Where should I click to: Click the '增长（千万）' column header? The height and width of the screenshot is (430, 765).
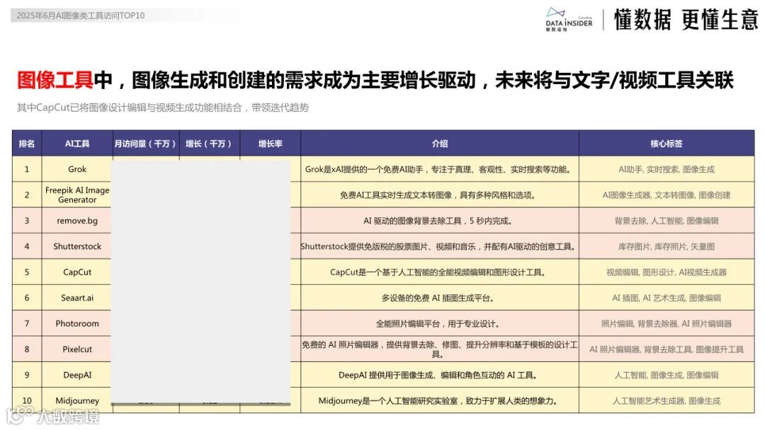pos(209,144)
